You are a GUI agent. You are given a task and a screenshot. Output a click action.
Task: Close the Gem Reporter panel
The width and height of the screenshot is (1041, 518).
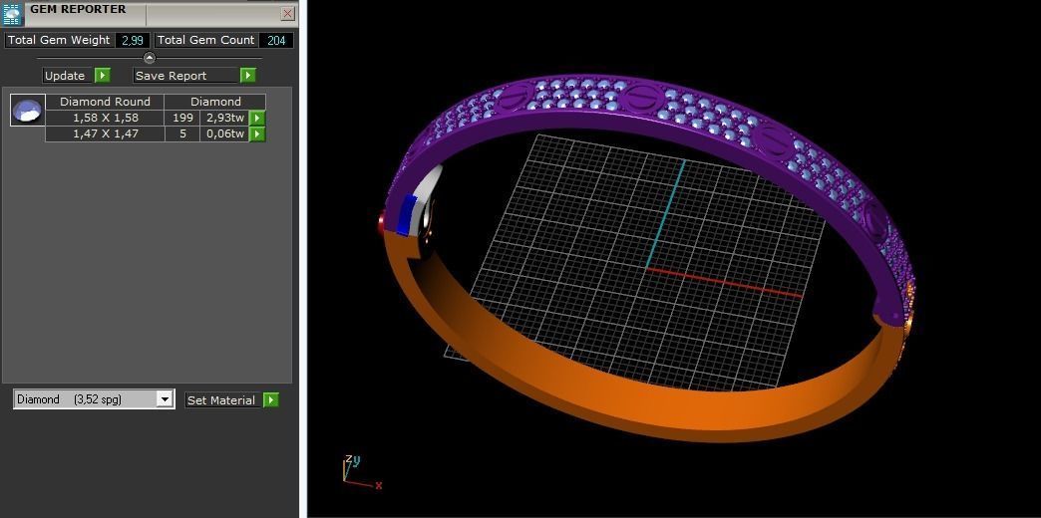pos(287,13)
